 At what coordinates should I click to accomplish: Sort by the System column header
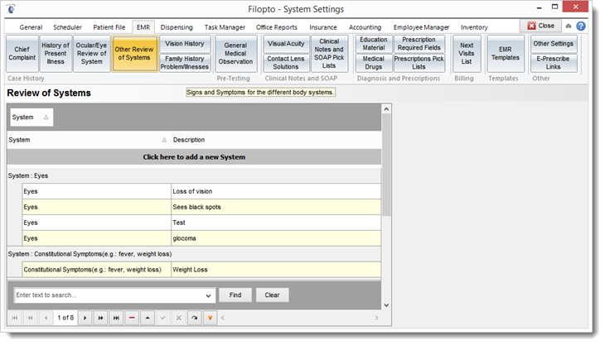click(x=89, y=140)
